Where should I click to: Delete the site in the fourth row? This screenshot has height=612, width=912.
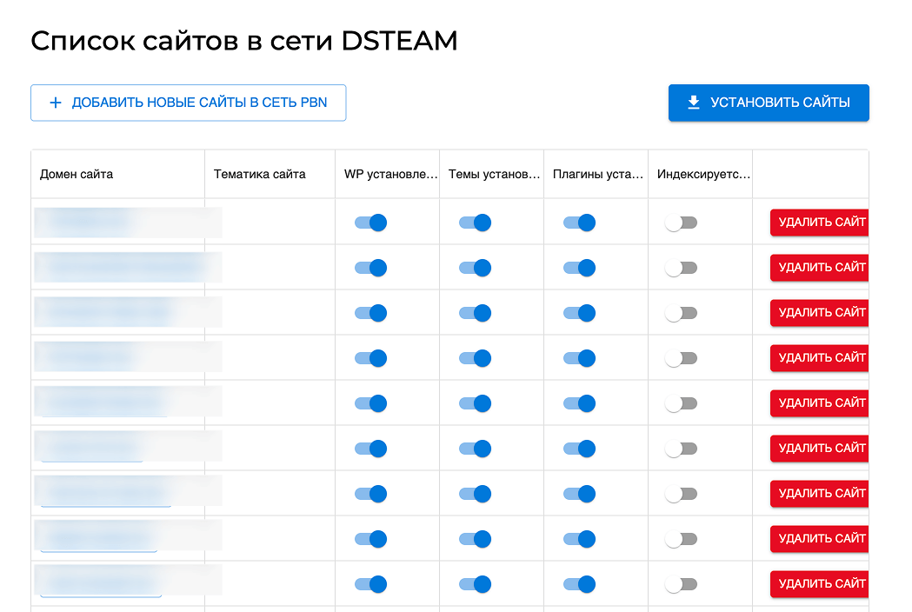tap(820, 358)
